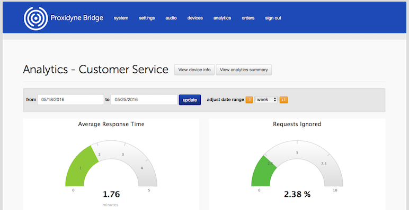
Task: Click the 7.5 tick label on Requests Ignored gauge
Action: 324,164
